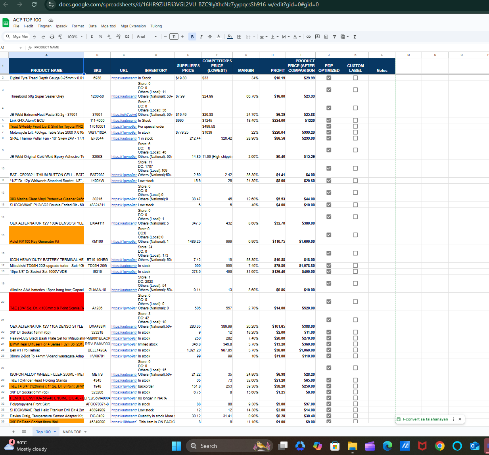Image resolution: width=489 pixels, height=455 pixels.
Task: Toggle italic formatting
Action: (x=201, y=36)
